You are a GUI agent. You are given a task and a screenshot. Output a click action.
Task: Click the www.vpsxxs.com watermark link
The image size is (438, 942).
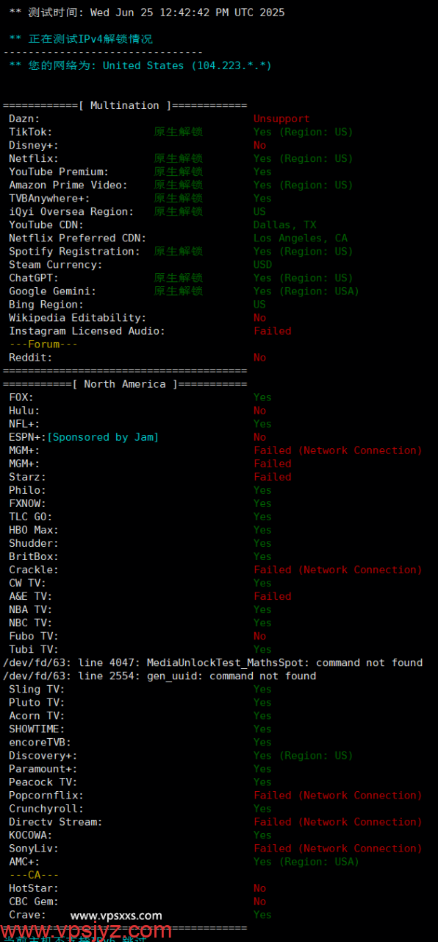click(x=116, y=916)
